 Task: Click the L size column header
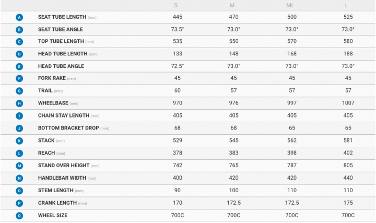pos(347,5)
